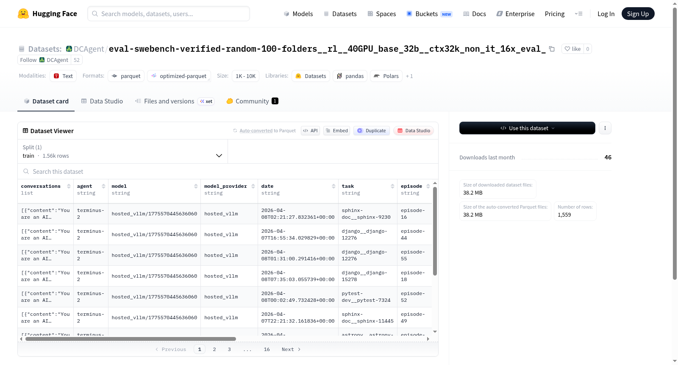Click the vertical scrollbar of the table

[435, 231]
